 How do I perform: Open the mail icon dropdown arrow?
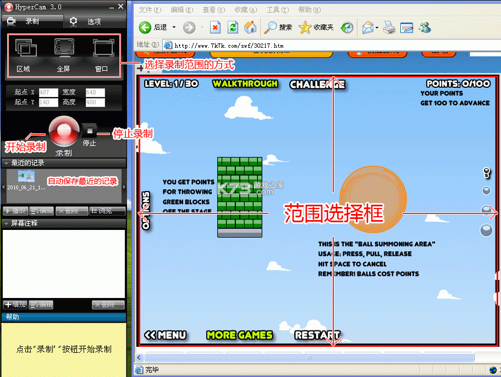click(x=377, y=28)
